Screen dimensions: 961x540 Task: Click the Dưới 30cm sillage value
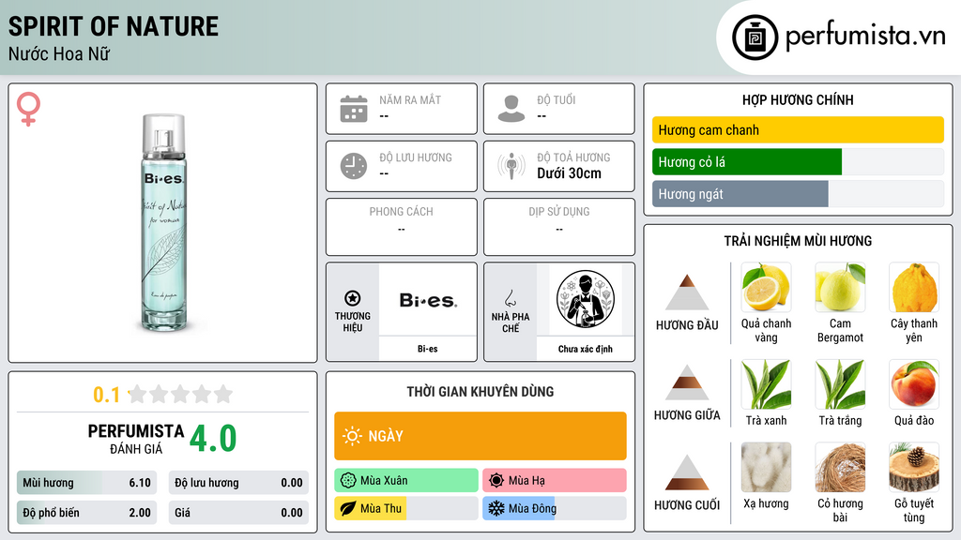click(x=569, y=173)
